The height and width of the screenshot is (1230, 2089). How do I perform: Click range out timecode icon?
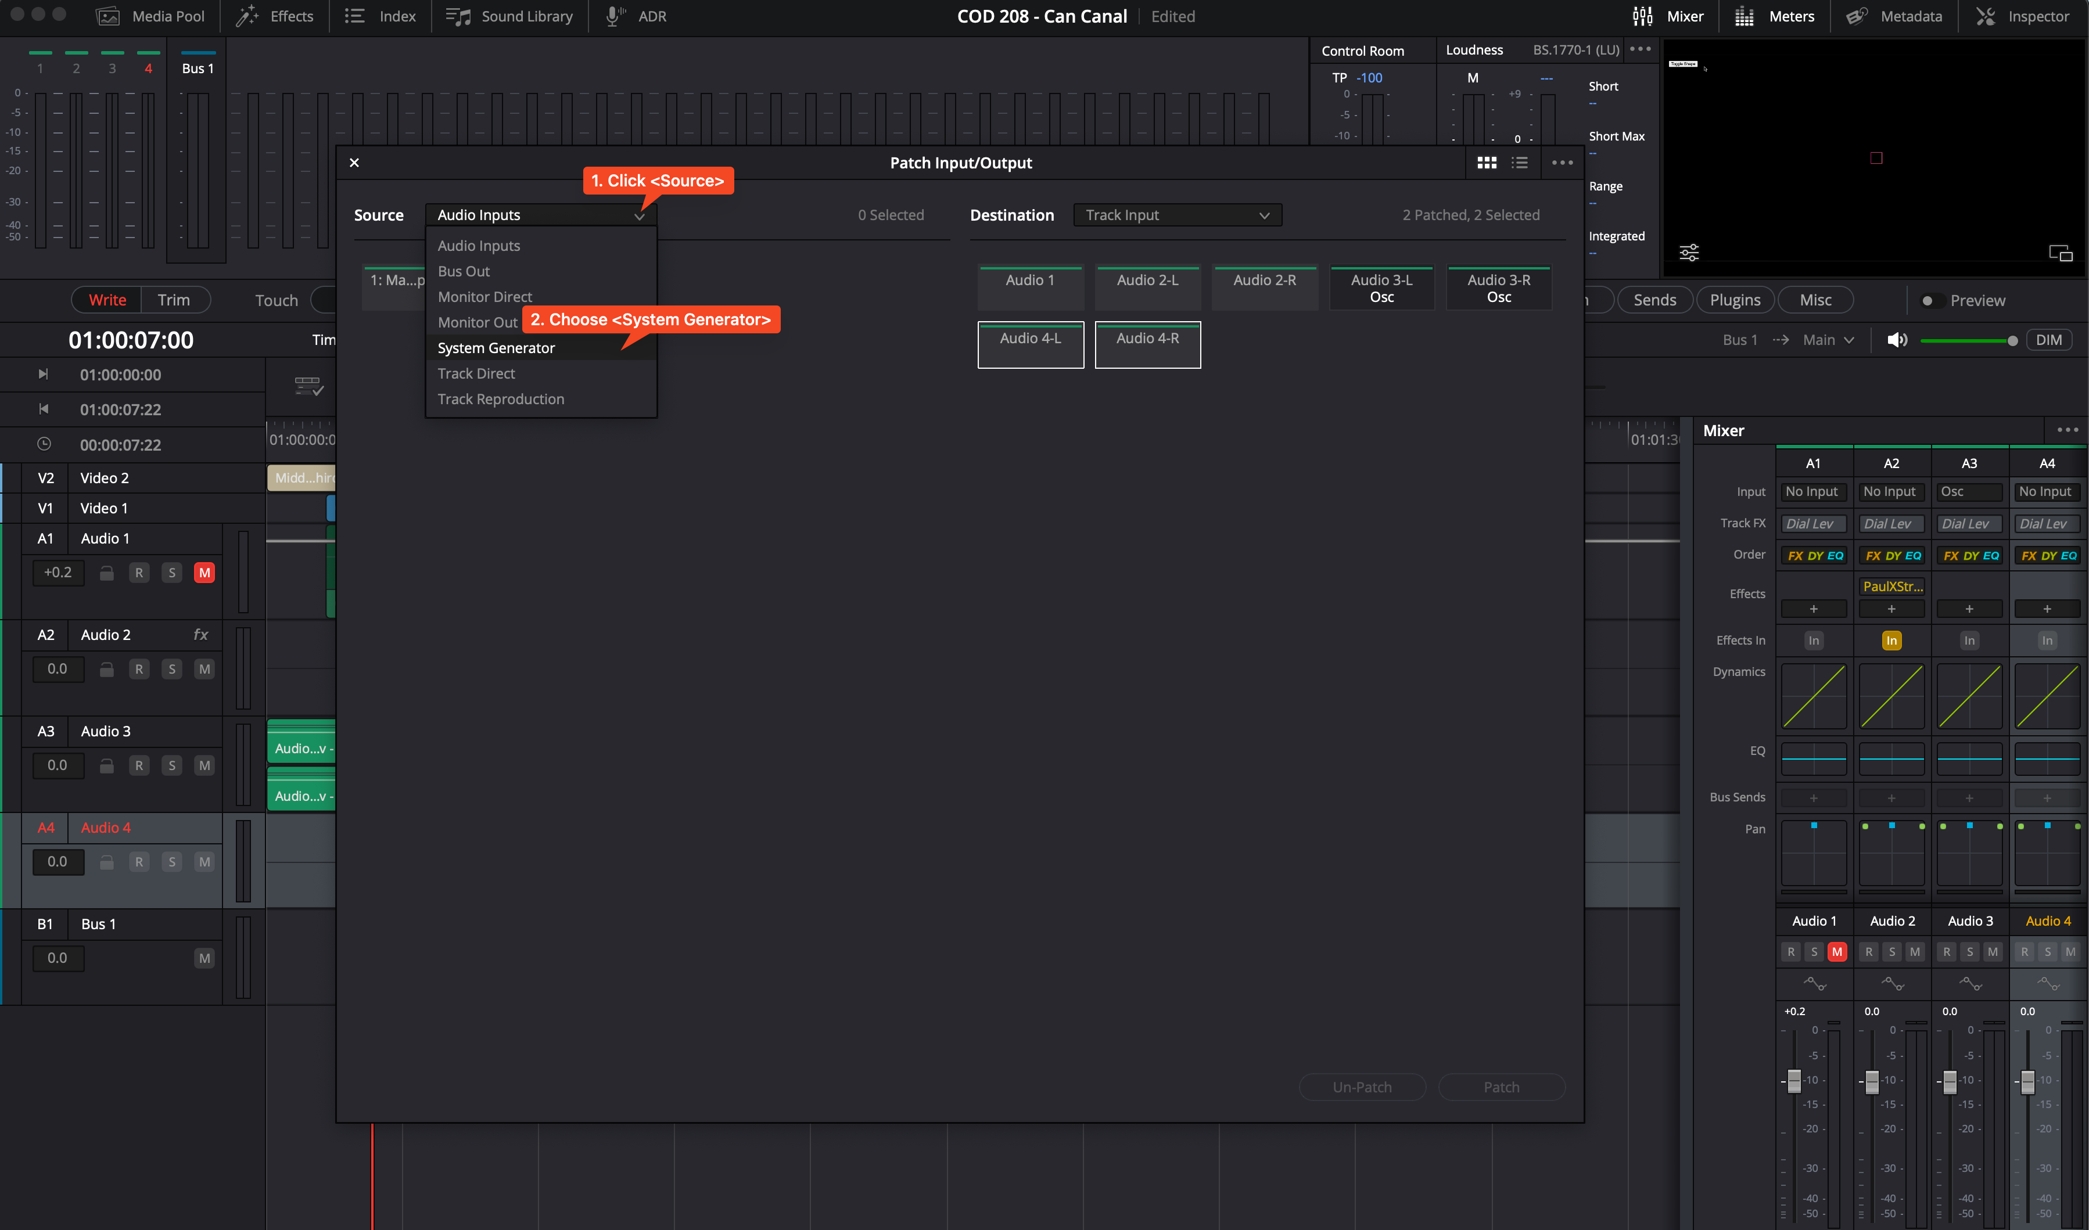[43, 409]
